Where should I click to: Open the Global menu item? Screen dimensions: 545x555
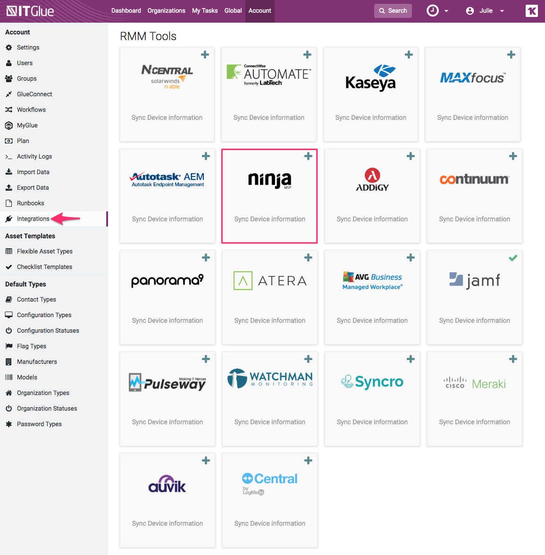[x=233, y=10]
